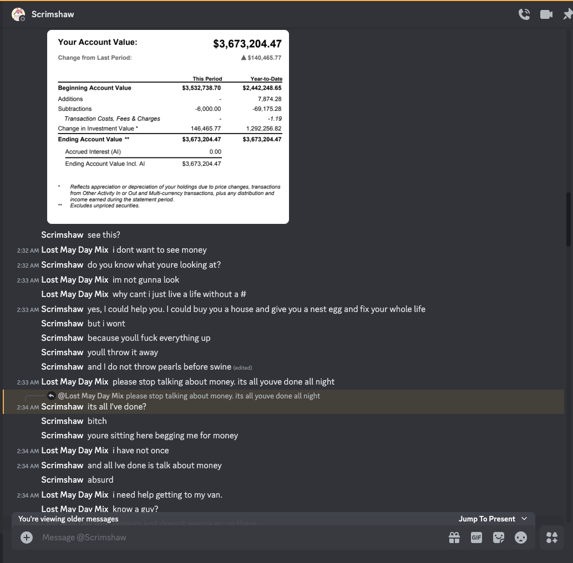
Task: Open pinned messages in header
Action: [568, 14]
